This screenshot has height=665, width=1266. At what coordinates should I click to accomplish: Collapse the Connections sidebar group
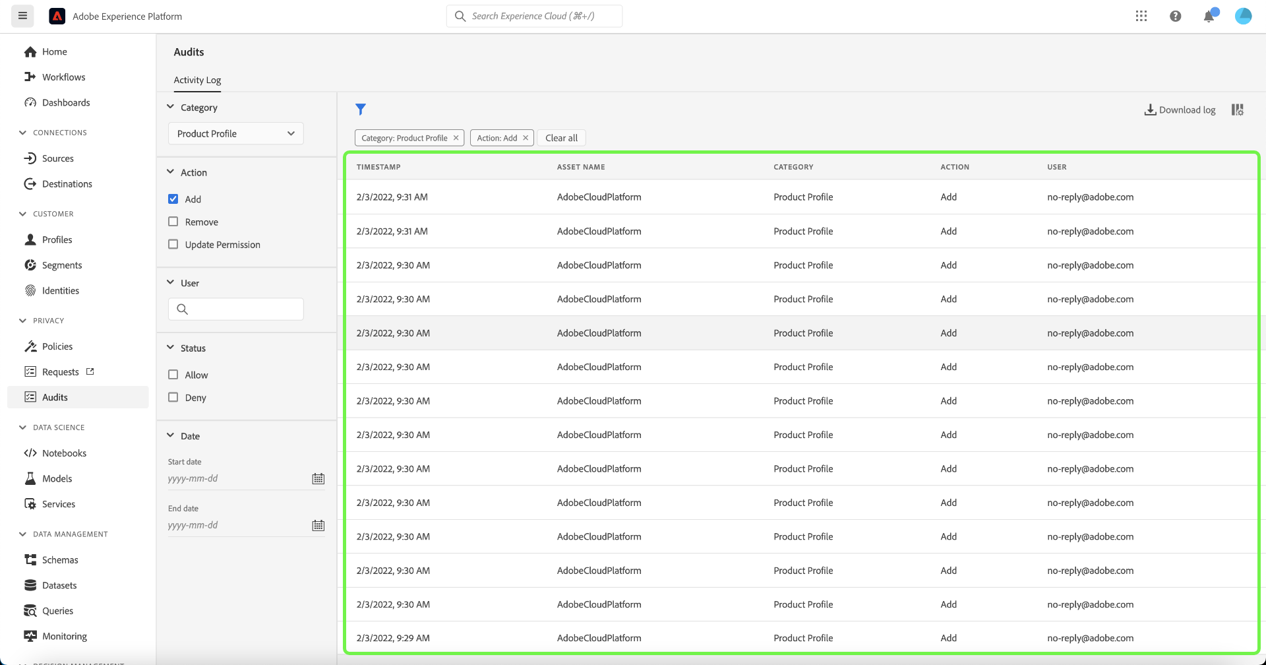coord(23,133)
